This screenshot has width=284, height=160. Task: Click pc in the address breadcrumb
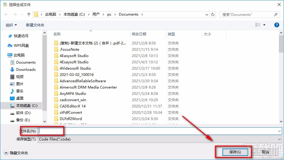click(109, 14)
